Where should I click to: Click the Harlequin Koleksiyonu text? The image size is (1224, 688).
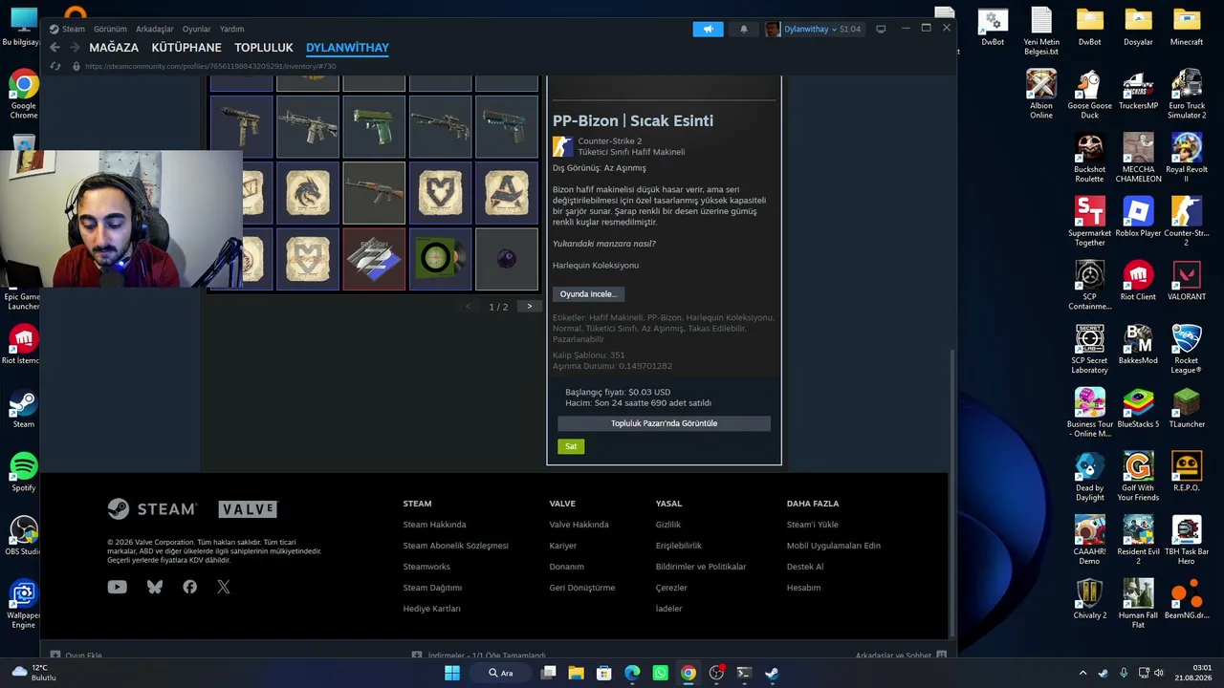pos(596,266)
